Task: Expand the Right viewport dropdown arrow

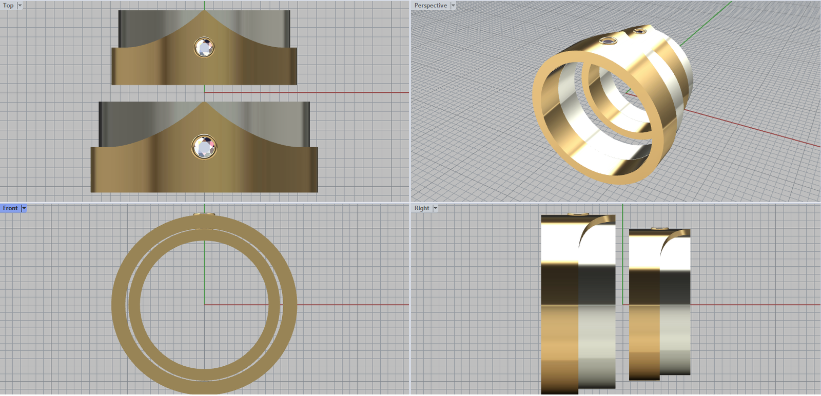Action: click(x=436, y=208)
